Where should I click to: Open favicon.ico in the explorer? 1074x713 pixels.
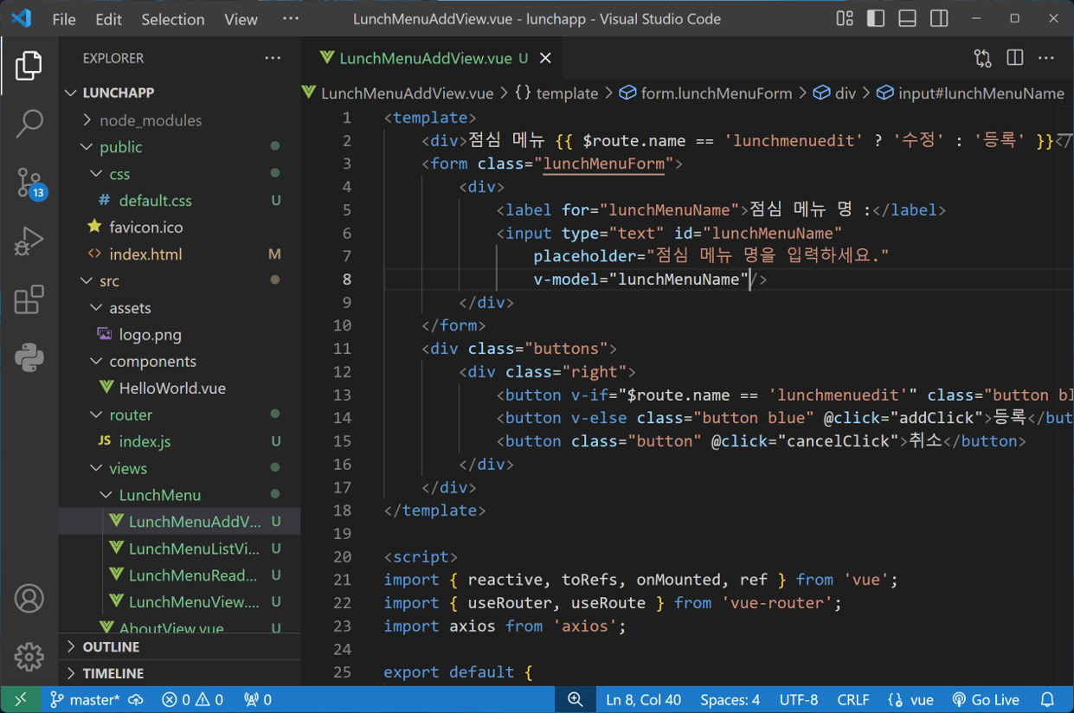point(180,228)
